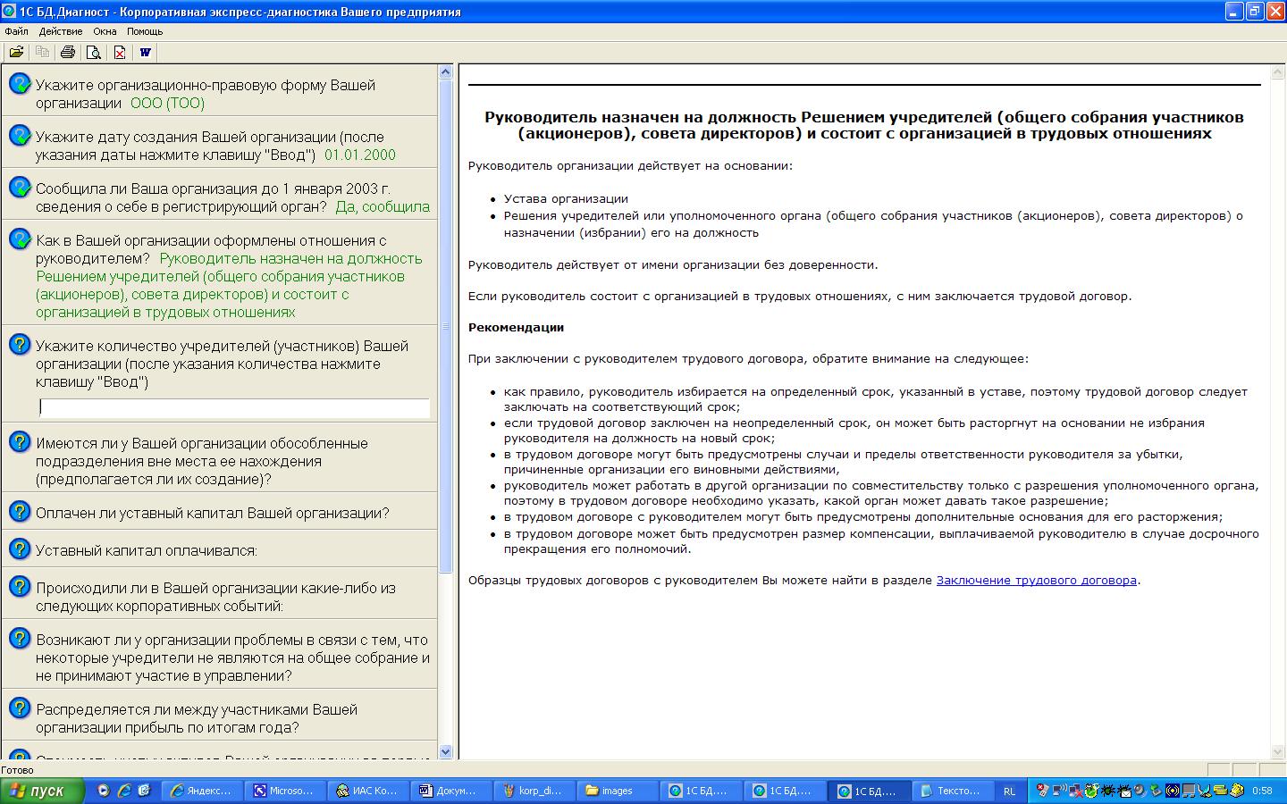Click question icon beside 'Возникают ли у организации проблемы'

pyautogui.click(x=20, y=639)
